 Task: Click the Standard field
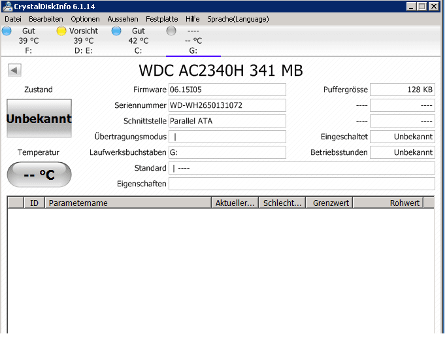click(x=302, y=168)
